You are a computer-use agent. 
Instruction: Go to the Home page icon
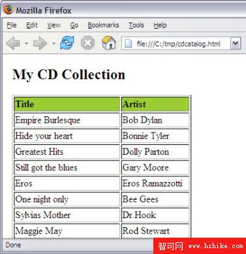109,42
